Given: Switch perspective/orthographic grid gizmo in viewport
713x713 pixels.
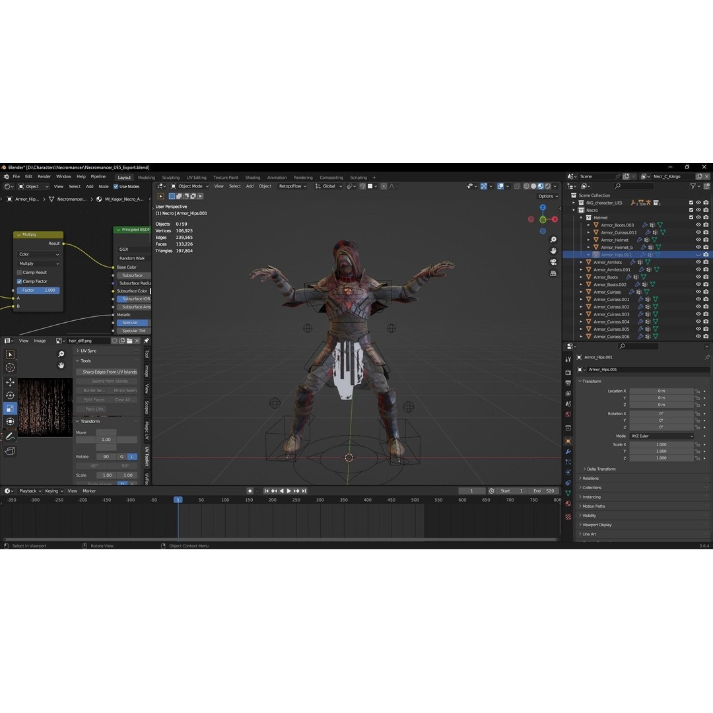Looking at the screenshot, I should pyautogui.click(x=553, y=273).
